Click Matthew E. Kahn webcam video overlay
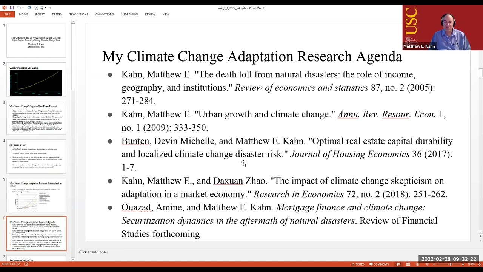483x272 pixels. pyautogui.click(x=442, y=28)
